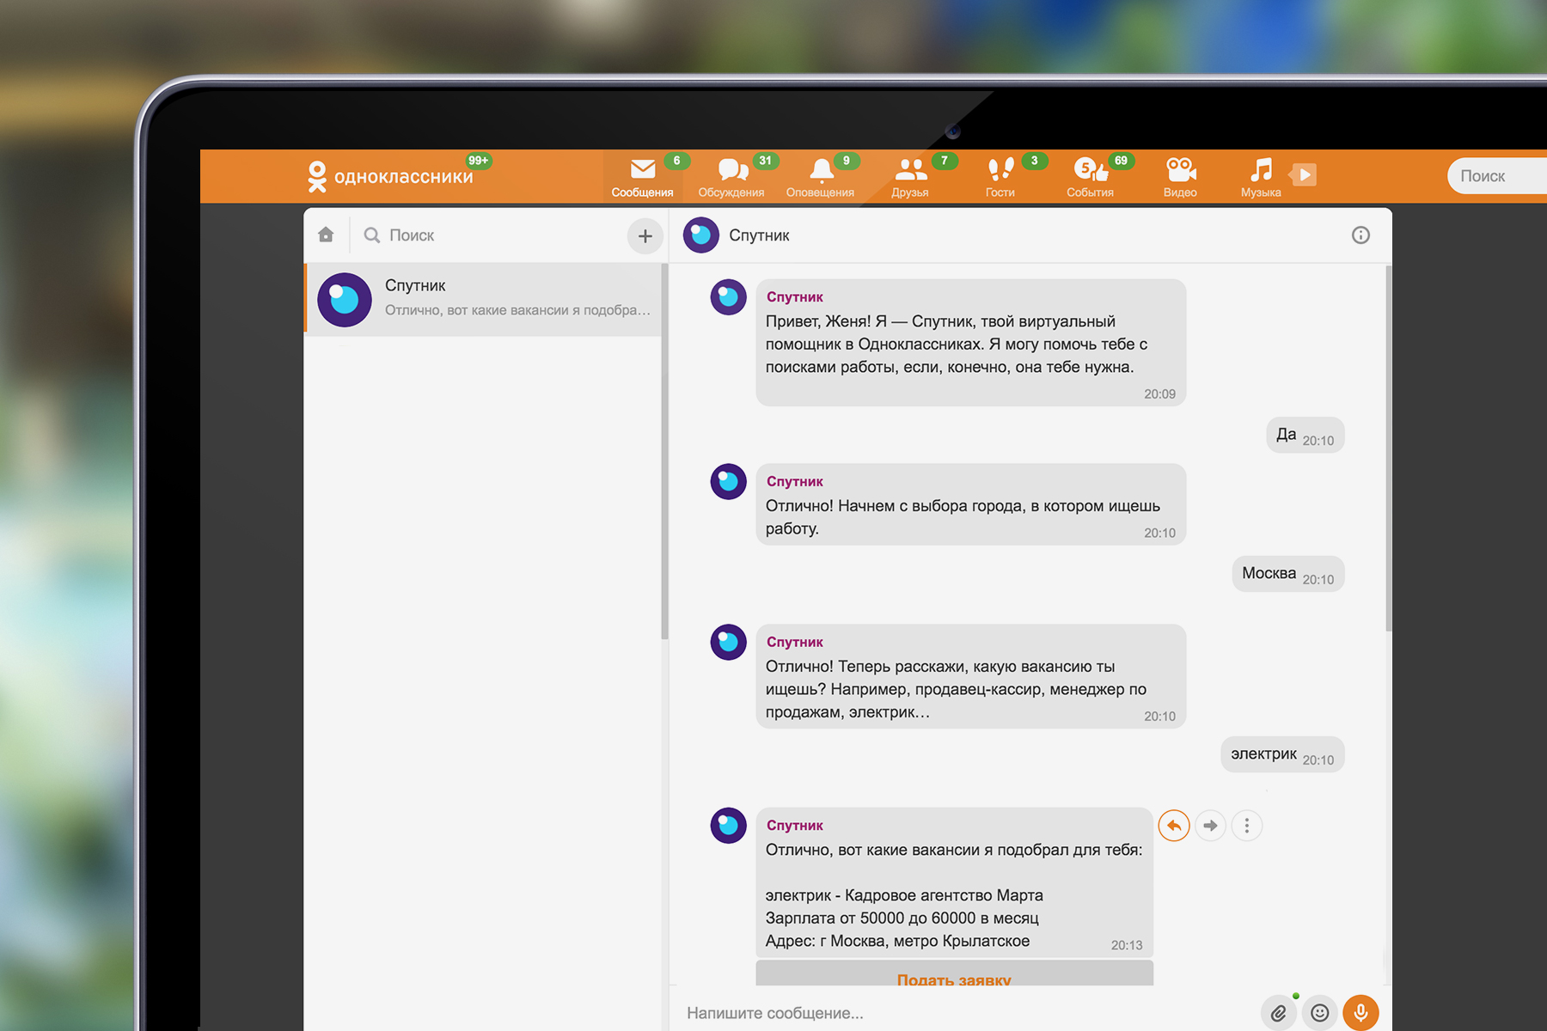Click the sent message электрик
The height and width of the screenshot is (1031, 1547).
pyautogui.click(x=1282, y=754)
